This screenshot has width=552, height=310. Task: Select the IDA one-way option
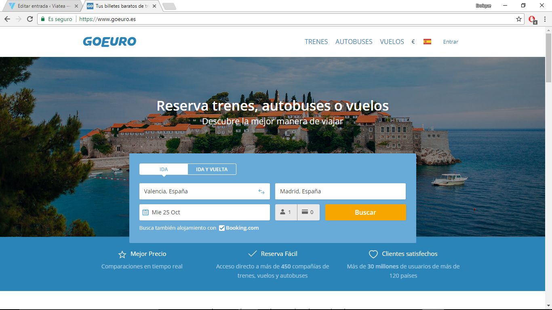[x=164, y=169]
